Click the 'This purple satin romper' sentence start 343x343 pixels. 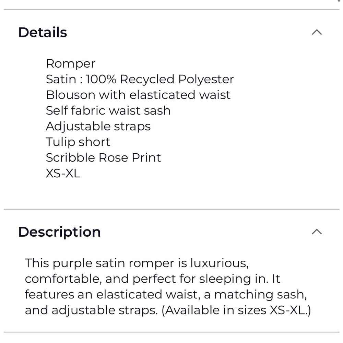(x=82, y=263)
